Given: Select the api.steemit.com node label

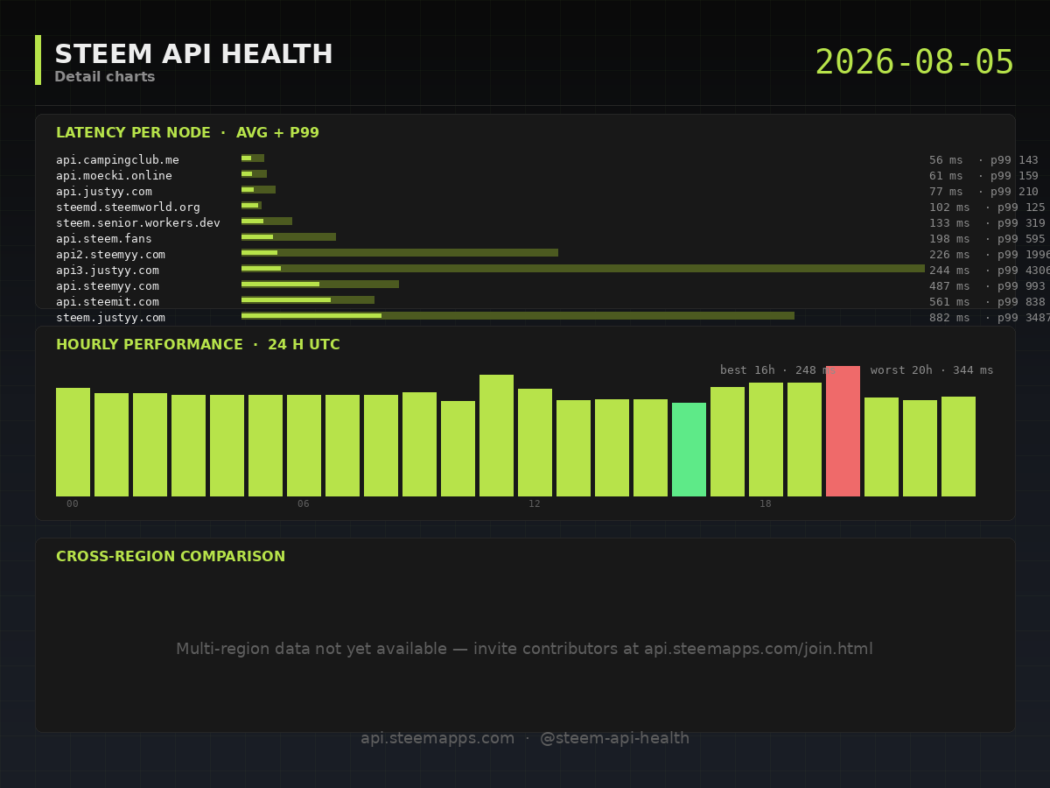Looking at the screenshot, I should (x=108, y=302).
